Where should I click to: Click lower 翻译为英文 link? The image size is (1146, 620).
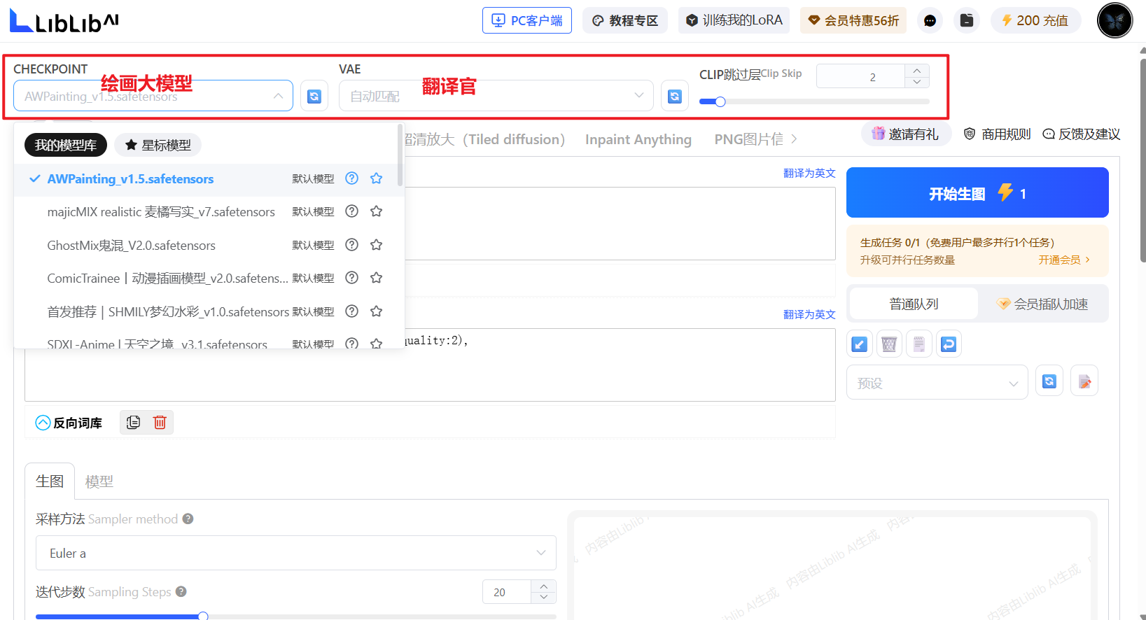click(809, 314)
